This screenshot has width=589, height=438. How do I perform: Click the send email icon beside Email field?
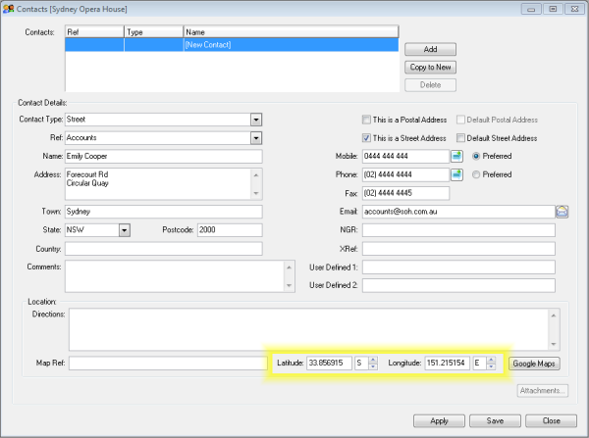(x=562, y=211)
